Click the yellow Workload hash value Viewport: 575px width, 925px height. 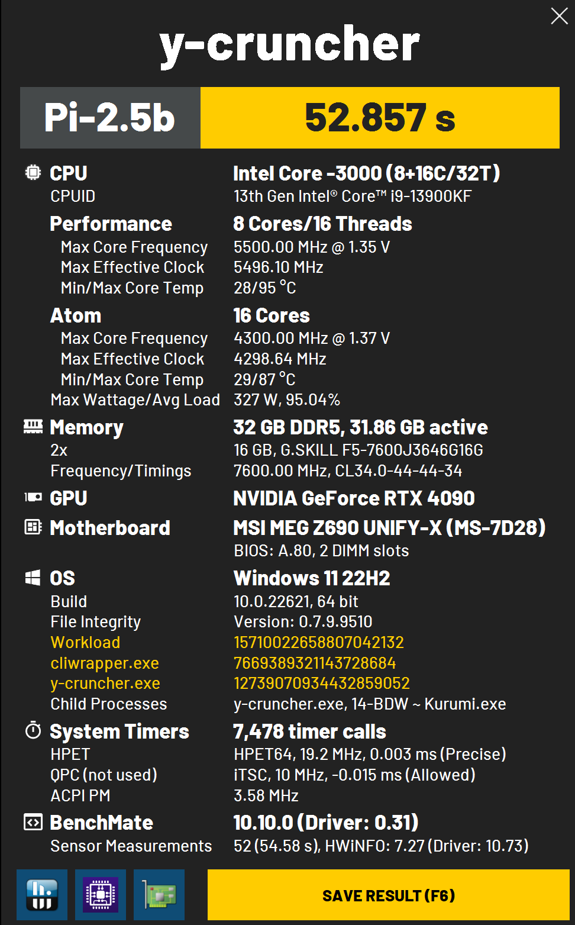tap(319, 642)
